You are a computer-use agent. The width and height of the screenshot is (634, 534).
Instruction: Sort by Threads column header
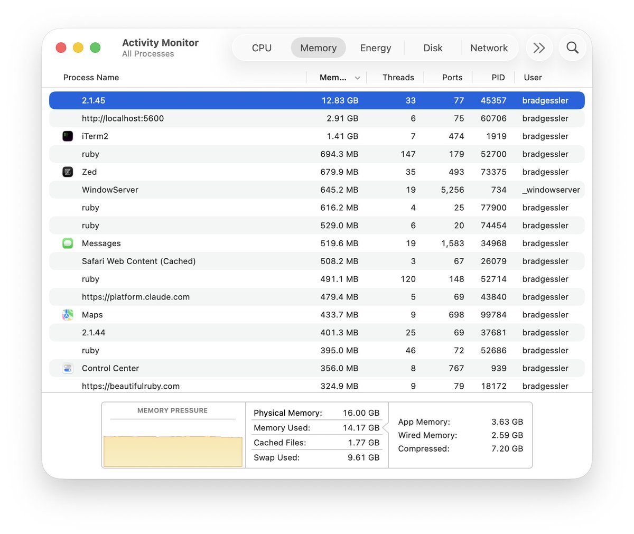pos(398,78)
